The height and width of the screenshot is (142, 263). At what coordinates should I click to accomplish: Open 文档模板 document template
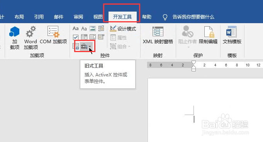pos(232,35)
